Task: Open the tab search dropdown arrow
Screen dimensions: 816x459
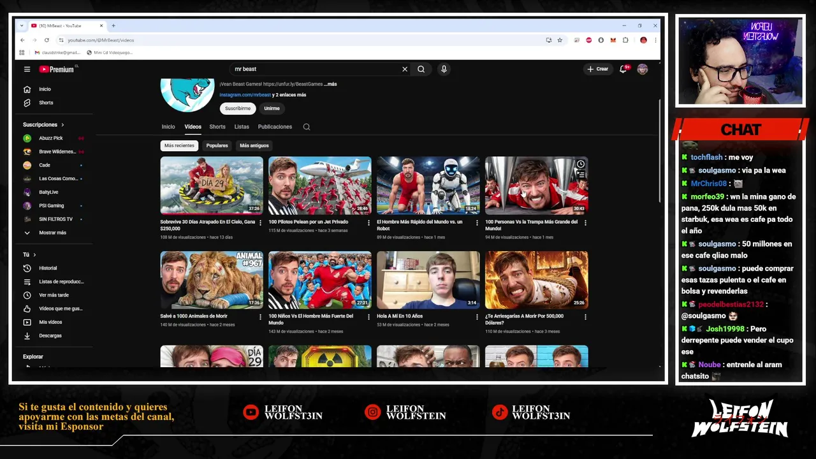Action: click(22, 25)
